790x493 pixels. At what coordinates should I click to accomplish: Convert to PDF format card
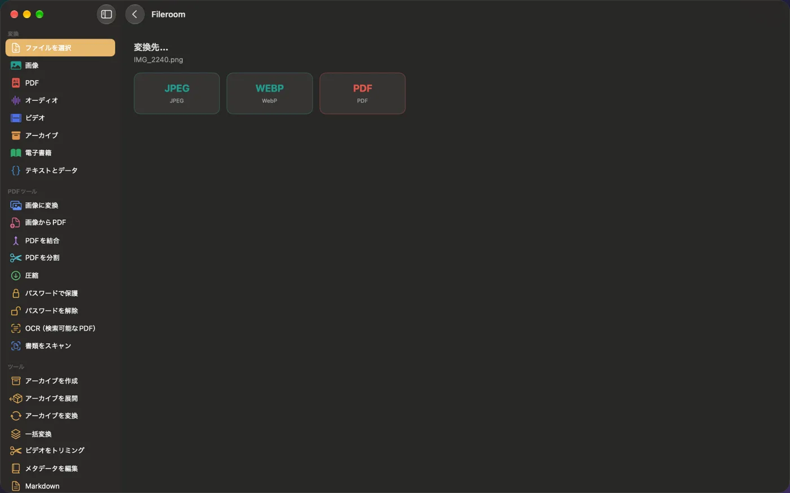click(362, 94)
